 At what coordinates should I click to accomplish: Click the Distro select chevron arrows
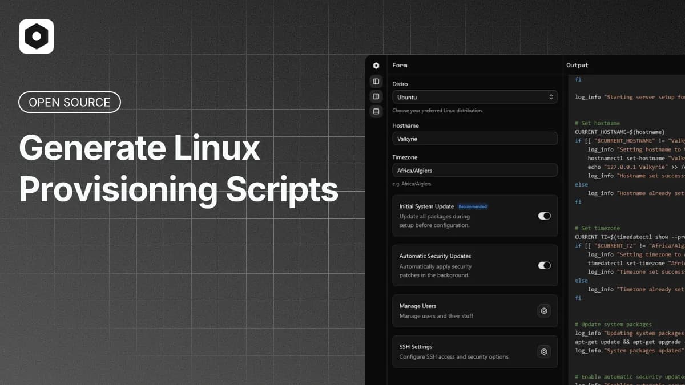point(551,97)
